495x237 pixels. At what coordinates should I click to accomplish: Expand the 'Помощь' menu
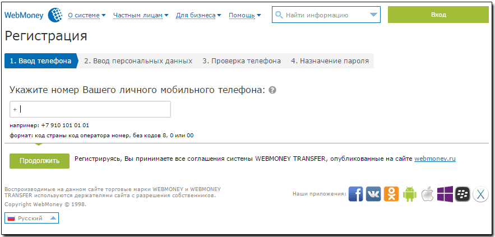coord(244,15)
